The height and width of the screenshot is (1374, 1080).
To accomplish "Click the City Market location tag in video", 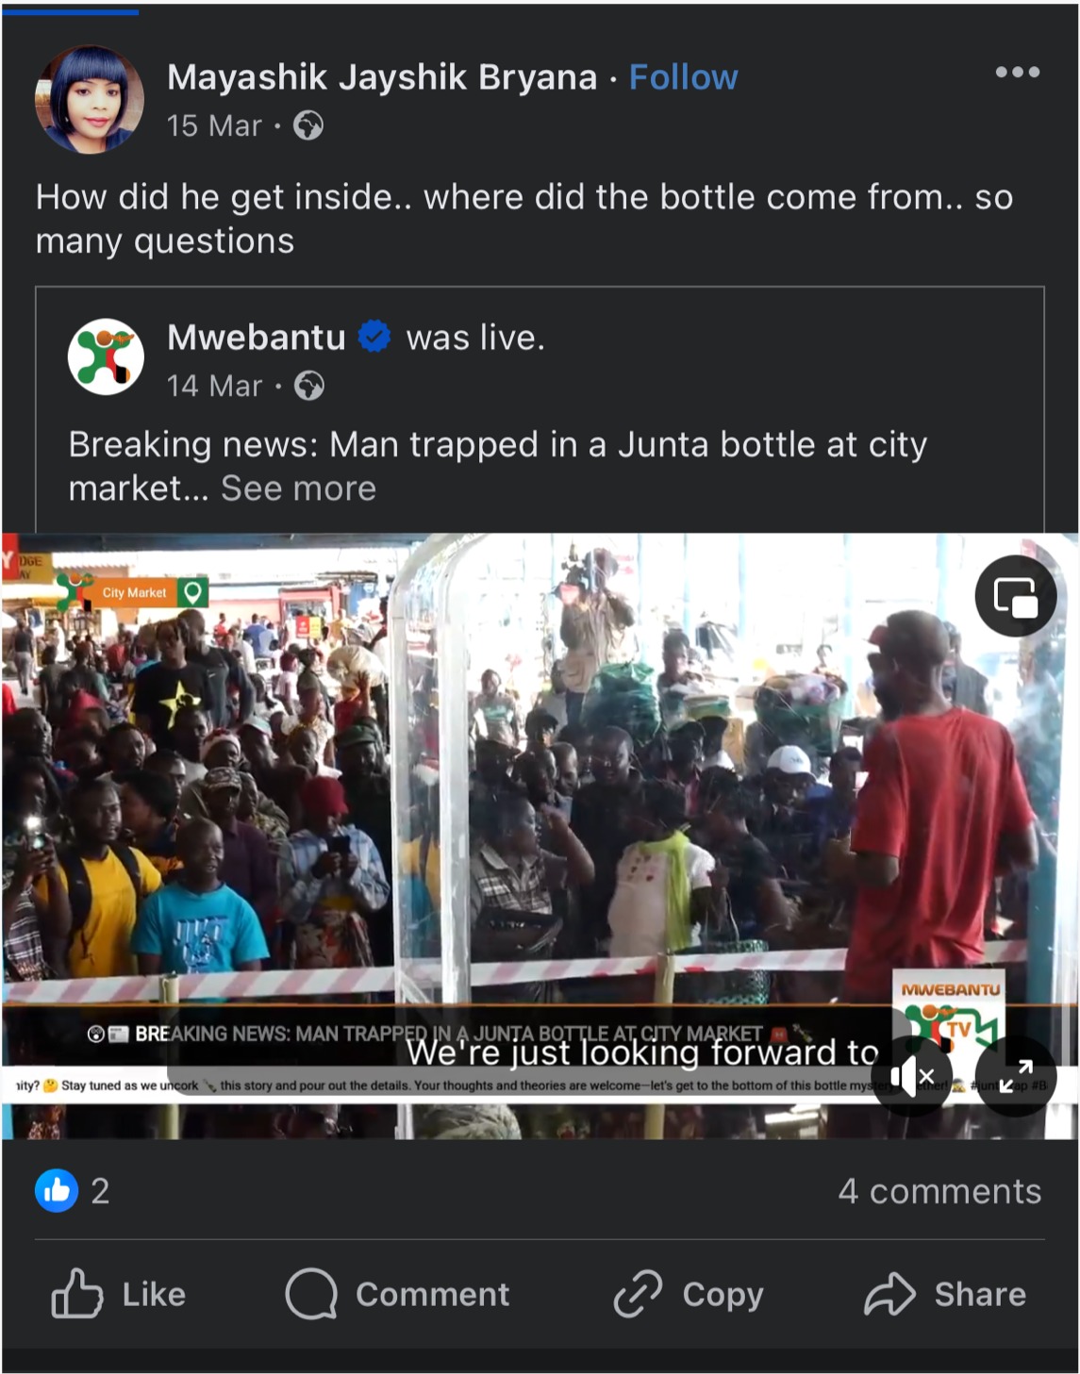I will pos(134,592).
